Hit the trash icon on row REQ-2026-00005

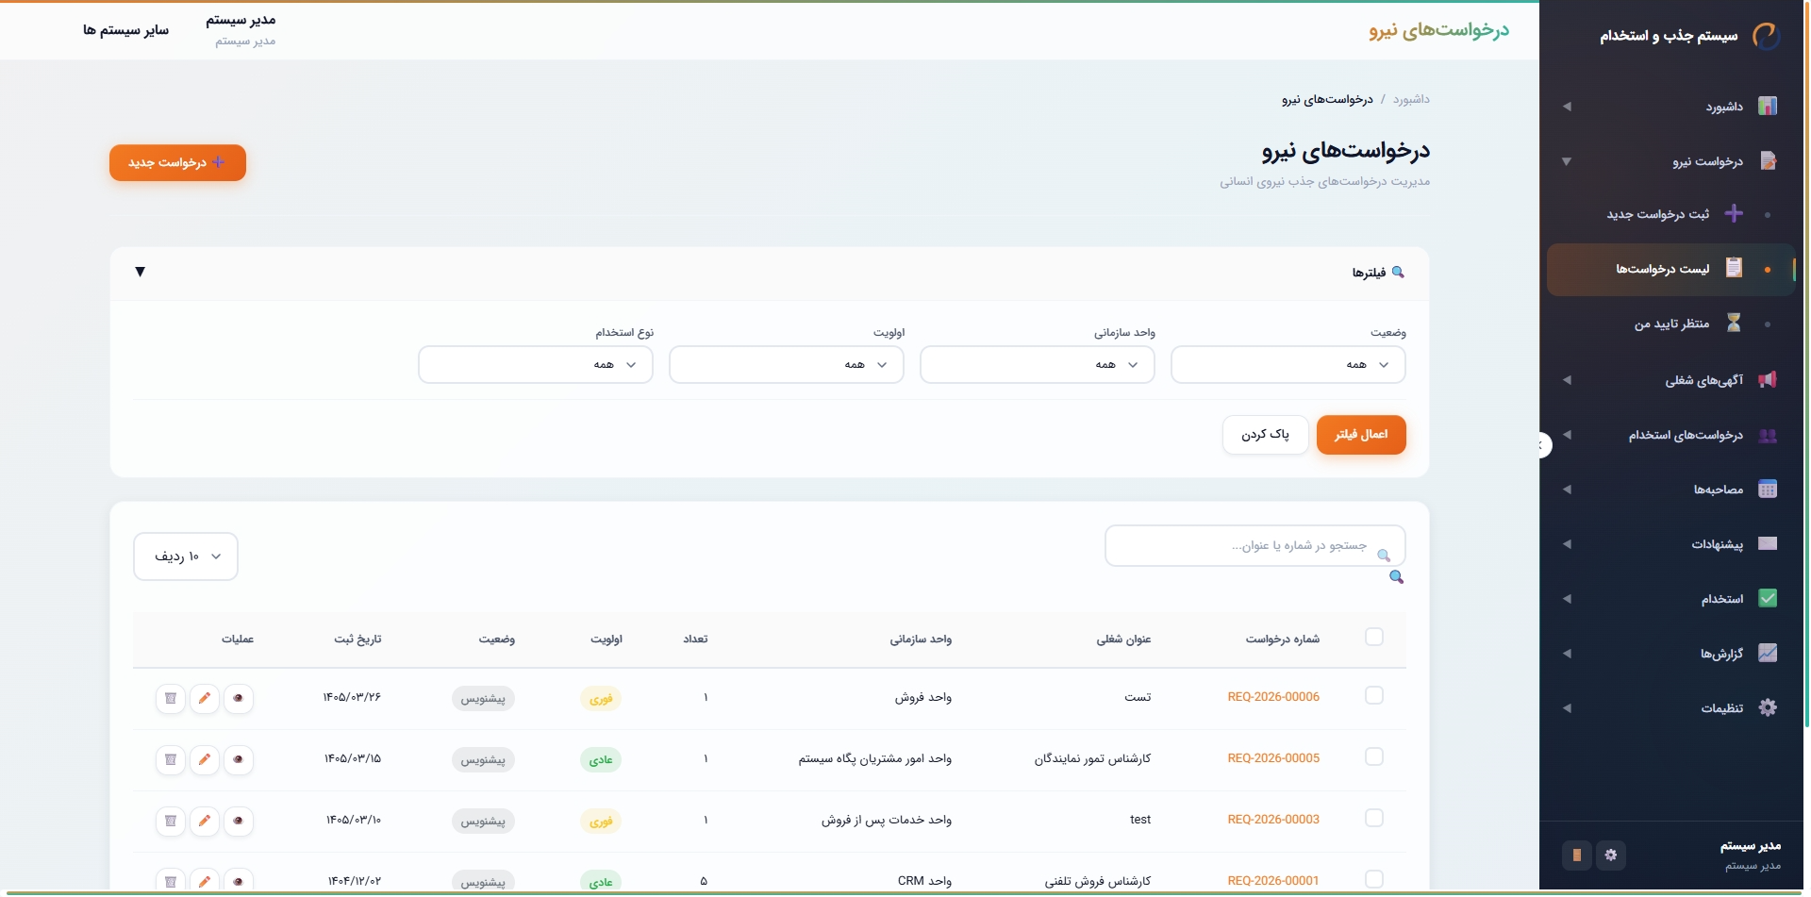click(171, 759)
